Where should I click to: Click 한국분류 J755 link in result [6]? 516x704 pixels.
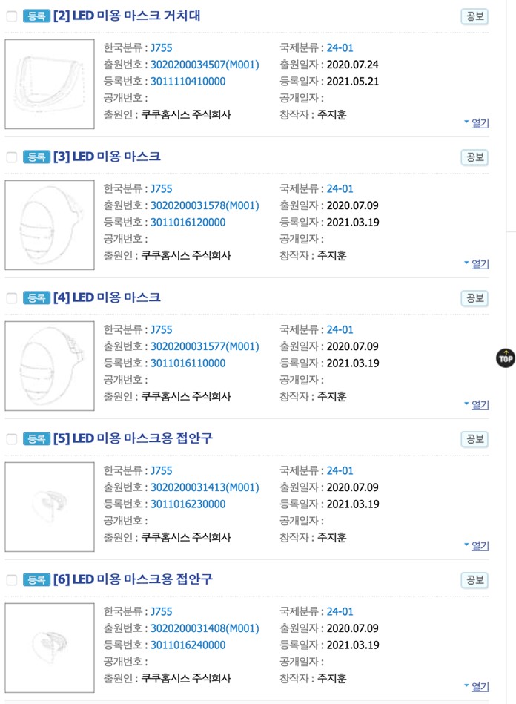pos(161,611)
